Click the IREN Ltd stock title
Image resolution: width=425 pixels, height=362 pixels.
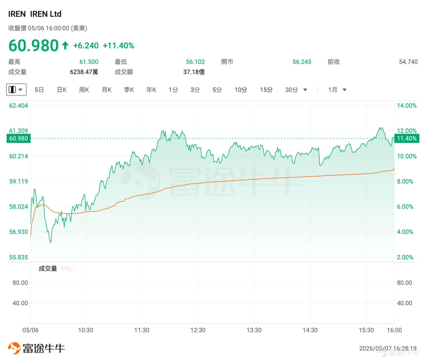coord(46,14)
